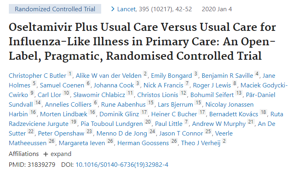Click affiliation superscript 1 after Butler

coord(70,73)
